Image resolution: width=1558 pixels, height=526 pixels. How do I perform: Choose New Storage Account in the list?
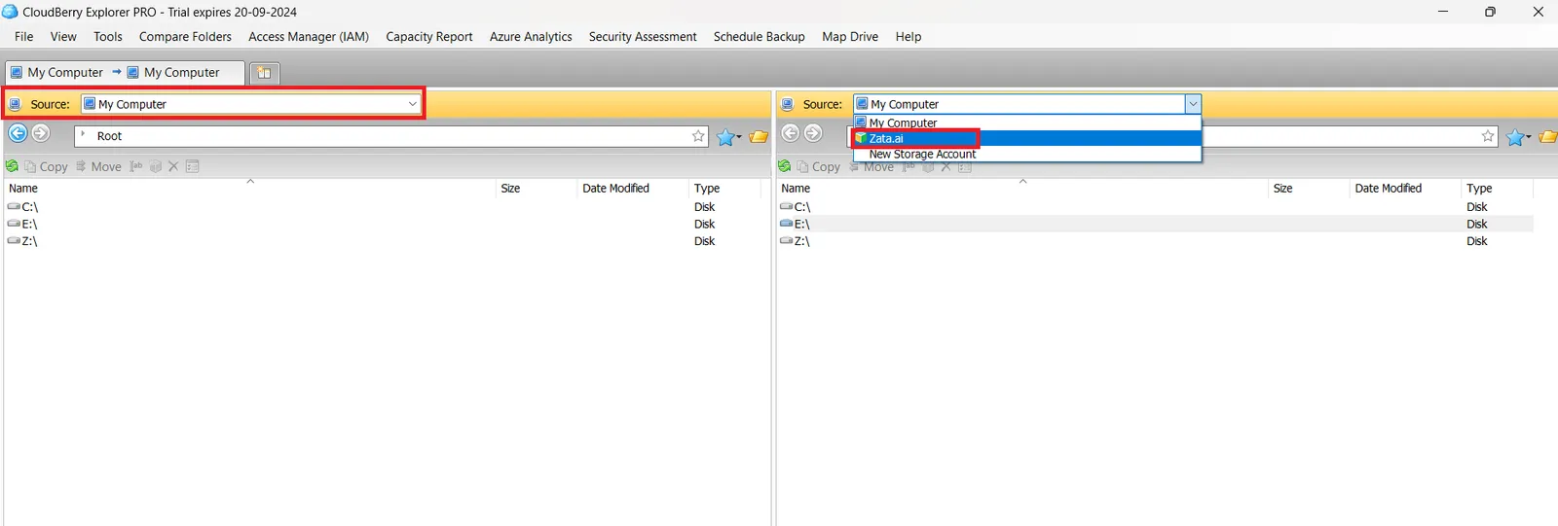tap(1027, 154)
